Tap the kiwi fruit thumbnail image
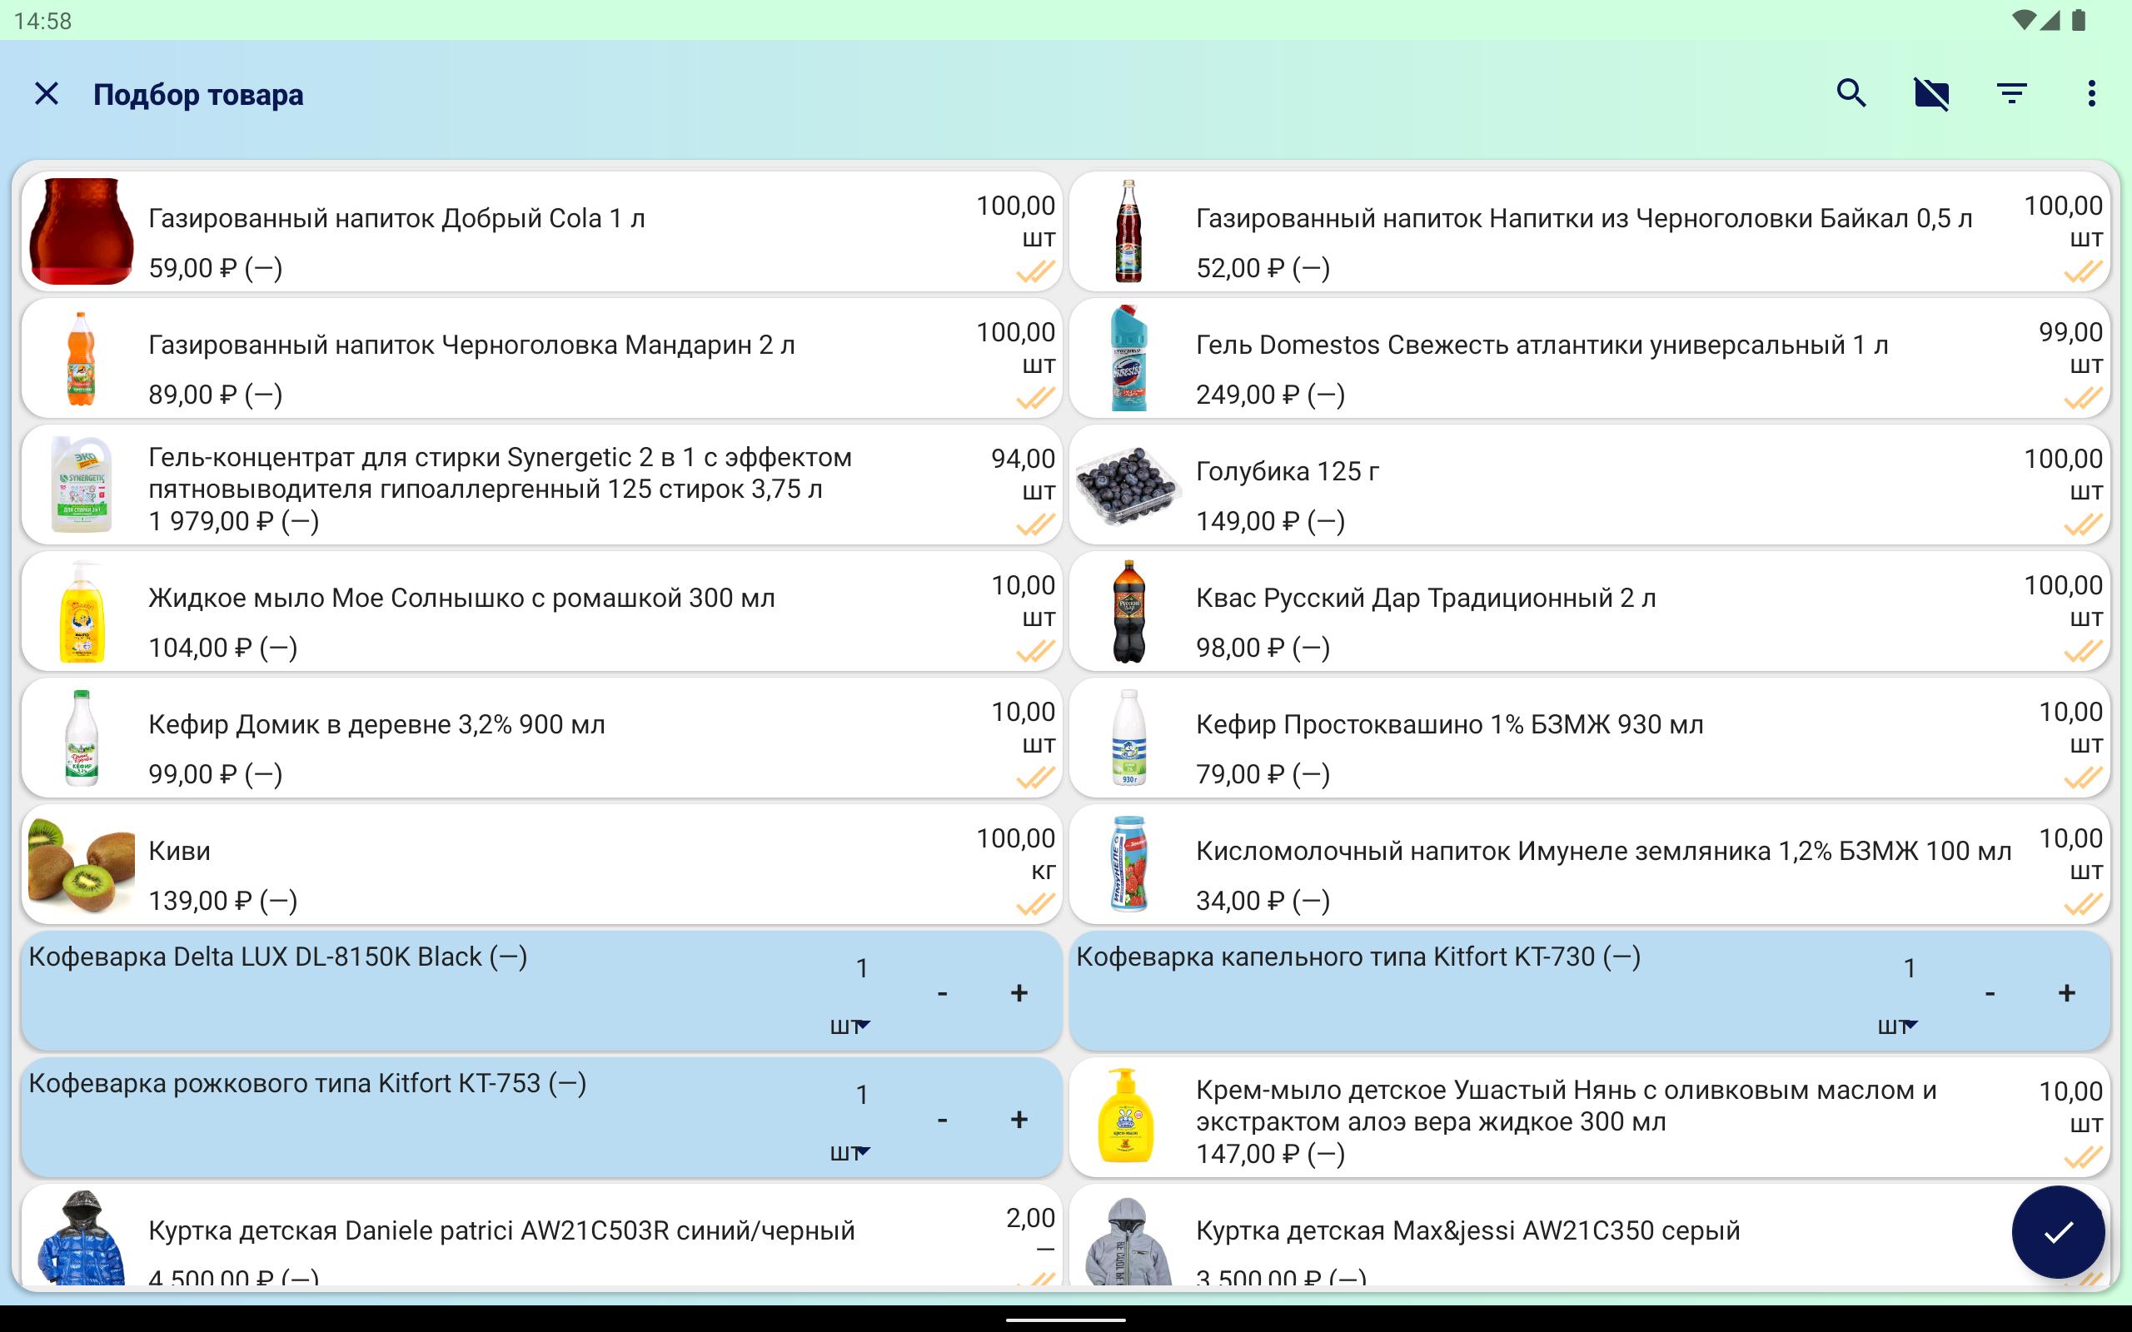 pyautogui.click(x=81, y=864)
